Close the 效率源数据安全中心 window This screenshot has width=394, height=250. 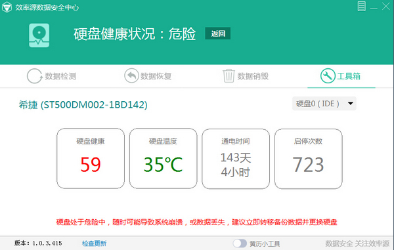(385, 7)
